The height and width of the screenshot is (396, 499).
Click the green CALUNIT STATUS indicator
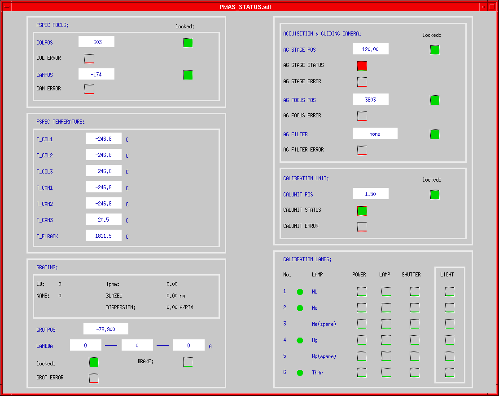(362, 210)
